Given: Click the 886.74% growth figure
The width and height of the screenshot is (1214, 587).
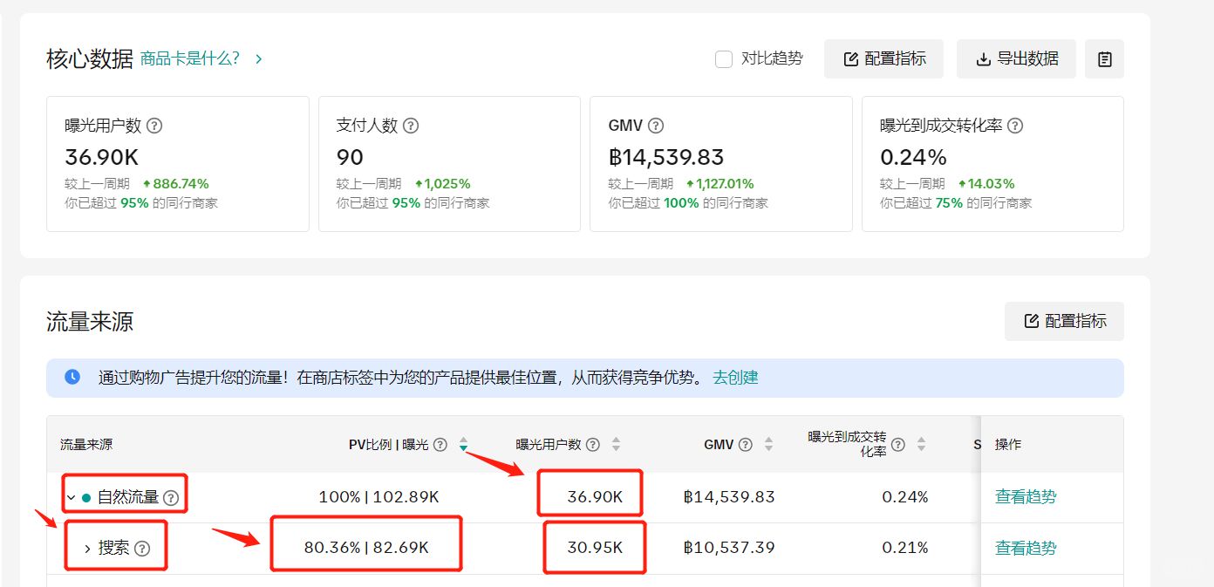Looking at the screenshot, I should (175, 184).
